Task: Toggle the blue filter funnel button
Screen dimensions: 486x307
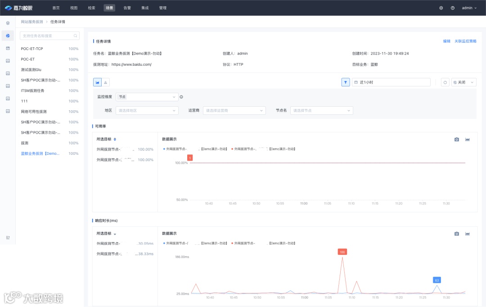Action: 346,82
